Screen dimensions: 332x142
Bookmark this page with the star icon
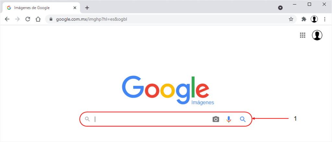click(x=291, y=19)
